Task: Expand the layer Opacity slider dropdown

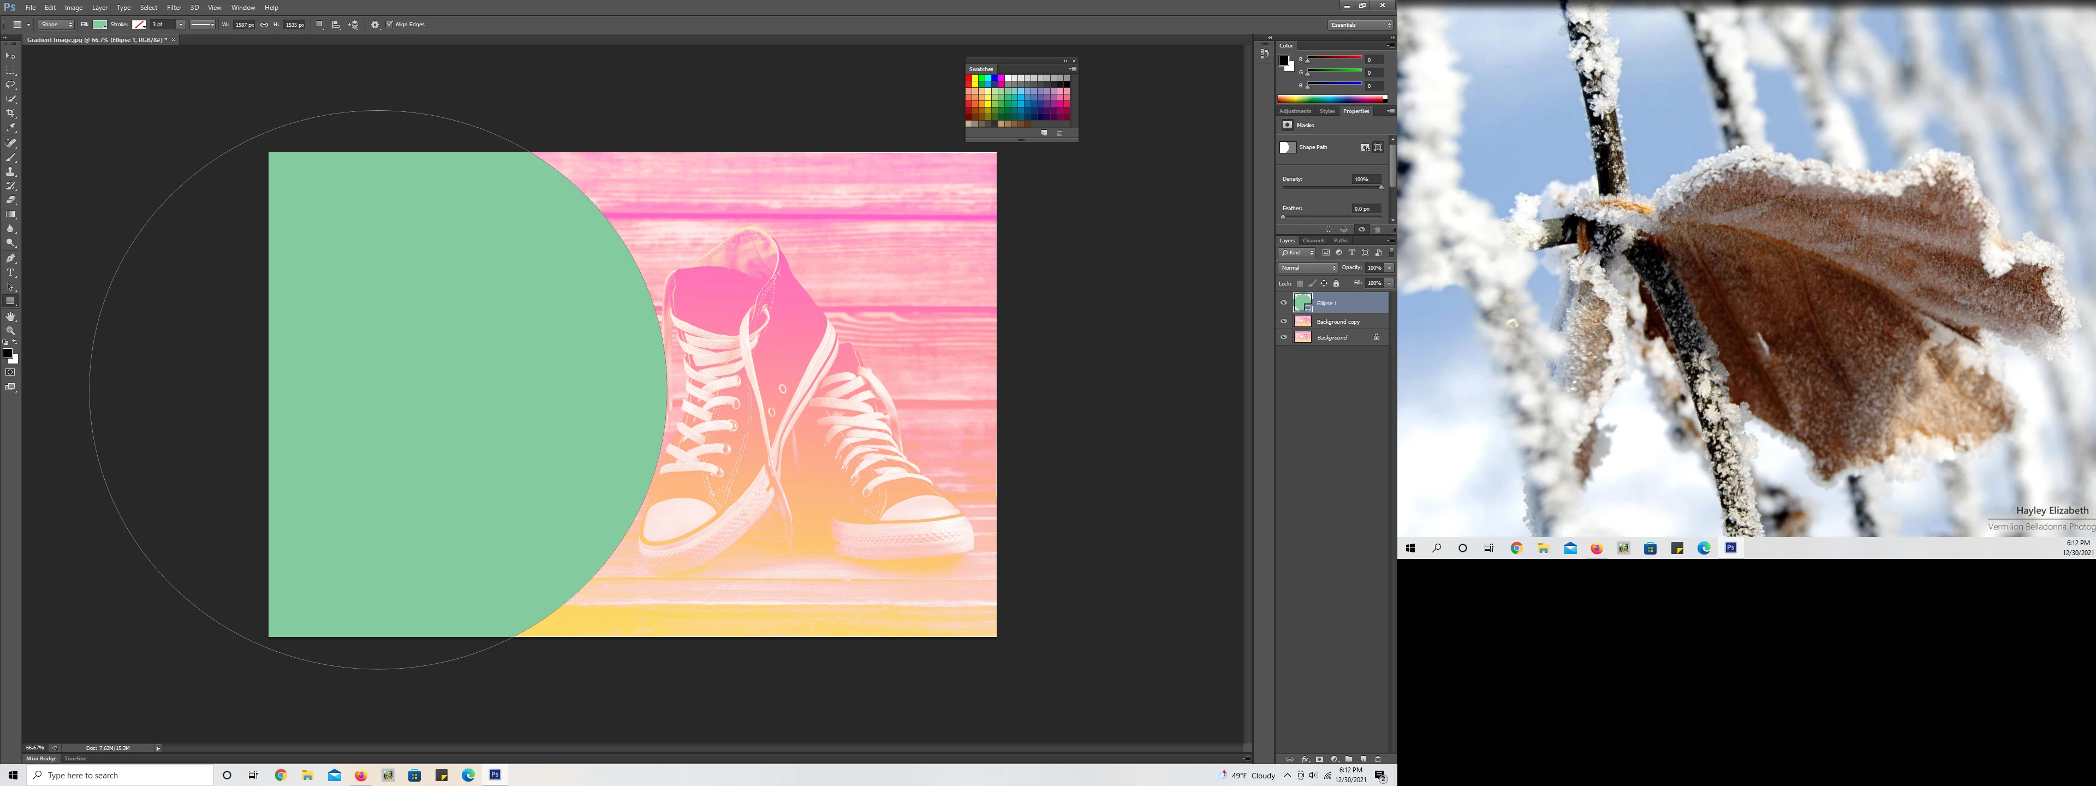Action: (x=1389, y=267)
